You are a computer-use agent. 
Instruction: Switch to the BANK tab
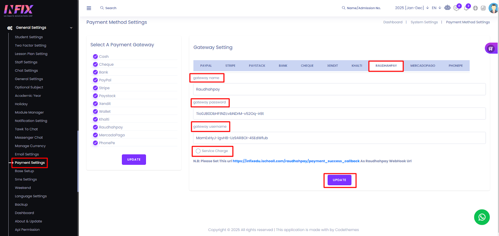coord(283,66)
